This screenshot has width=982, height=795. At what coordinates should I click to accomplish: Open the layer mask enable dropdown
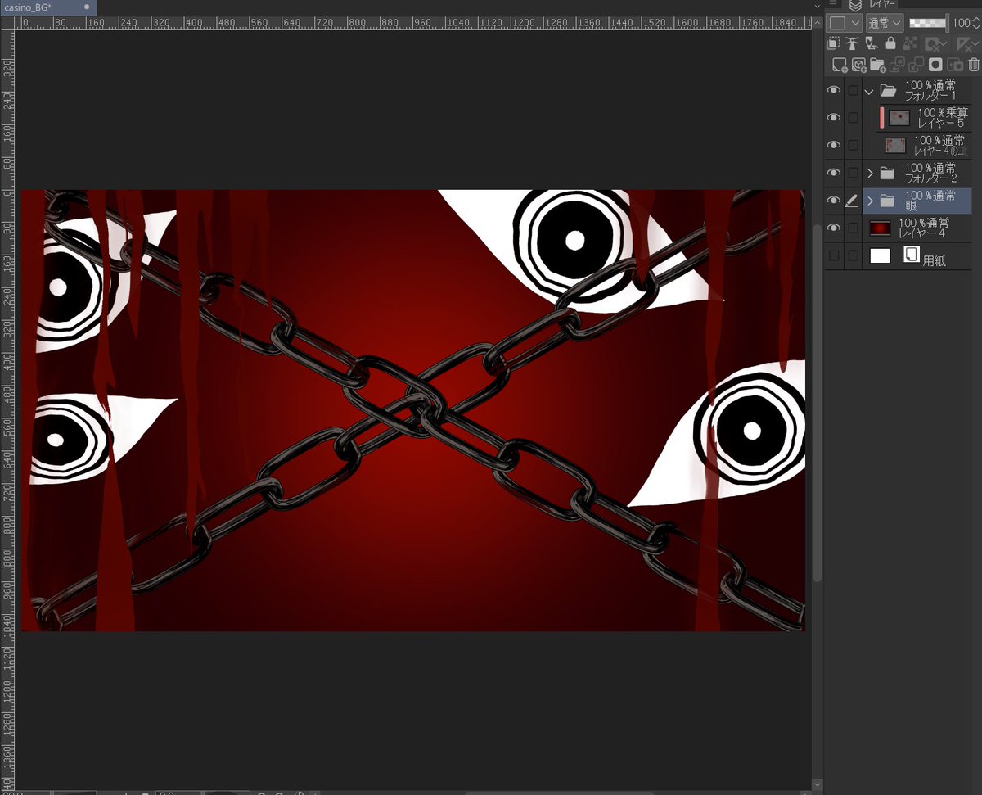pyautogui.click(x=944, y=43)
